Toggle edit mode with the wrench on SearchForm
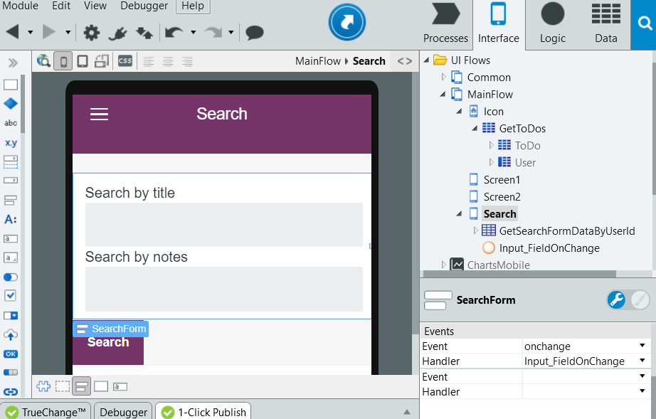The image size is (656, 419). coord(615,299)
